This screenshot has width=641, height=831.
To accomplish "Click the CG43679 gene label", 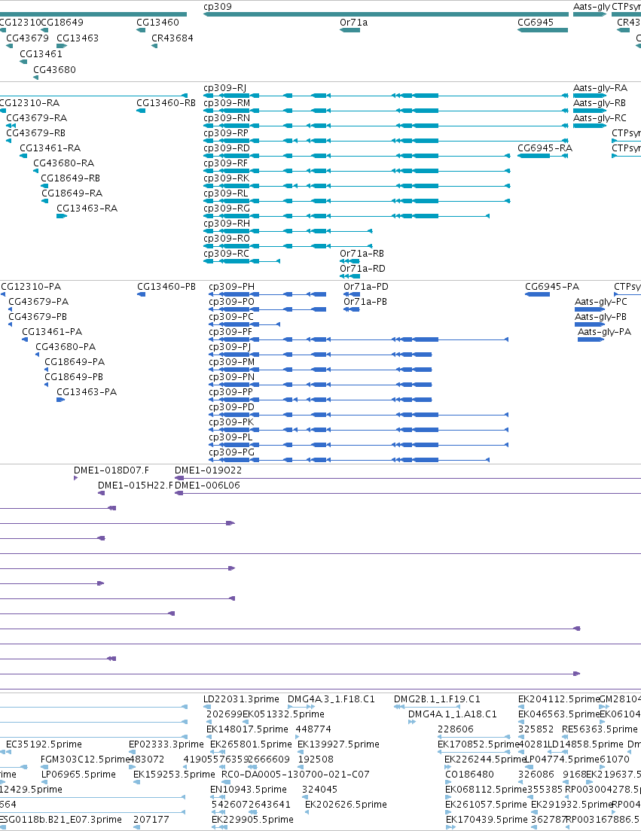I will tap(27, 38).
